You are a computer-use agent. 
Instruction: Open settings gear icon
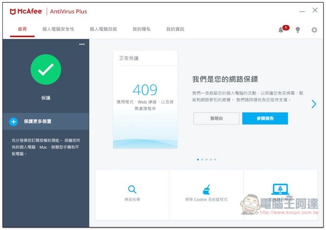(314, 30)
